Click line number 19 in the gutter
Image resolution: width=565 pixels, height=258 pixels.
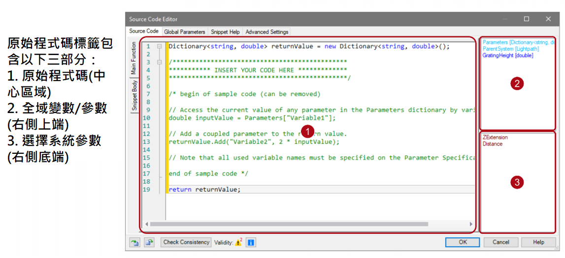146,189
